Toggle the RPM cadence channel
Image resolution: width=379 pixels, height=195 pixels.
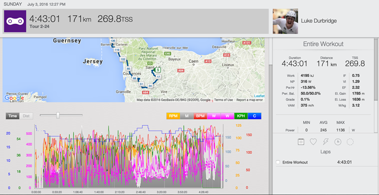[x=173, y=116]
